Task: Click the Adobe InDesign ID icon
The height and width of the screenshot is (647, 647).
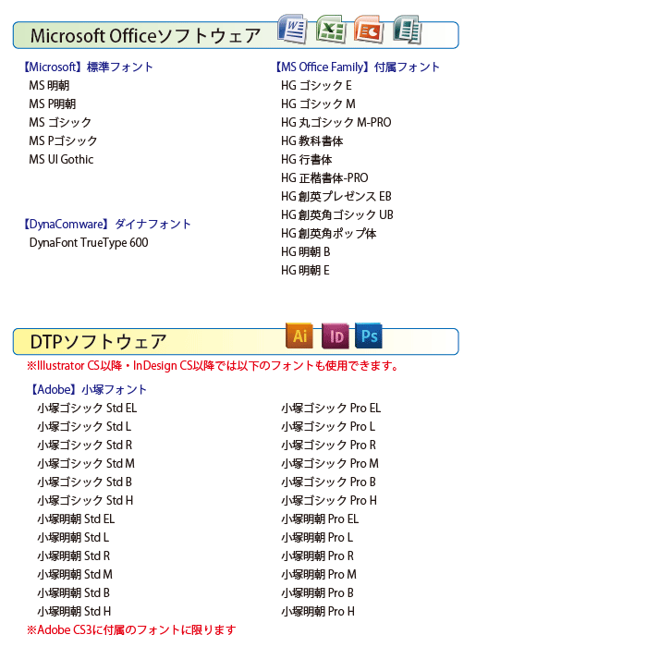Action: pyautogui.click(x=335, y=336)
